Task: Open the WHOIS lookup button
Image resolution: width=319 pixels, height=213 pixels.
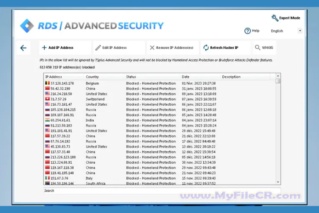Action: pyautogui.click(x=265, y=47)
